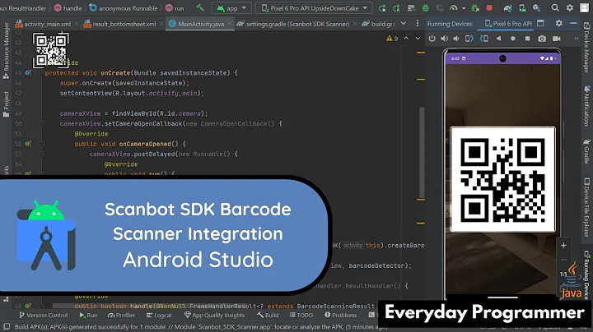
Task: Open Profiler tool window
Action: (x=121, y=315)
